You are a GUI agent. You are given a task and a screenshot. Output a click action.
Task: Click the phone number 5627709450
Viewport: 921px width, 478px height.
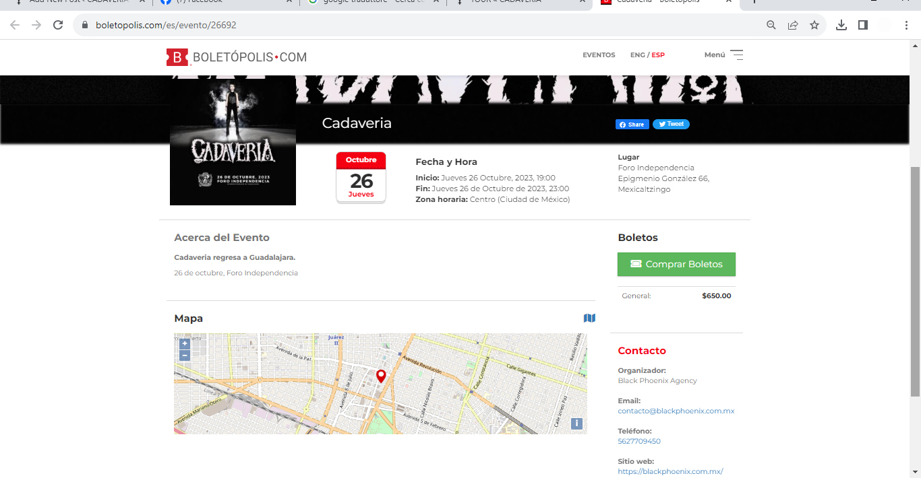(639, 441)
